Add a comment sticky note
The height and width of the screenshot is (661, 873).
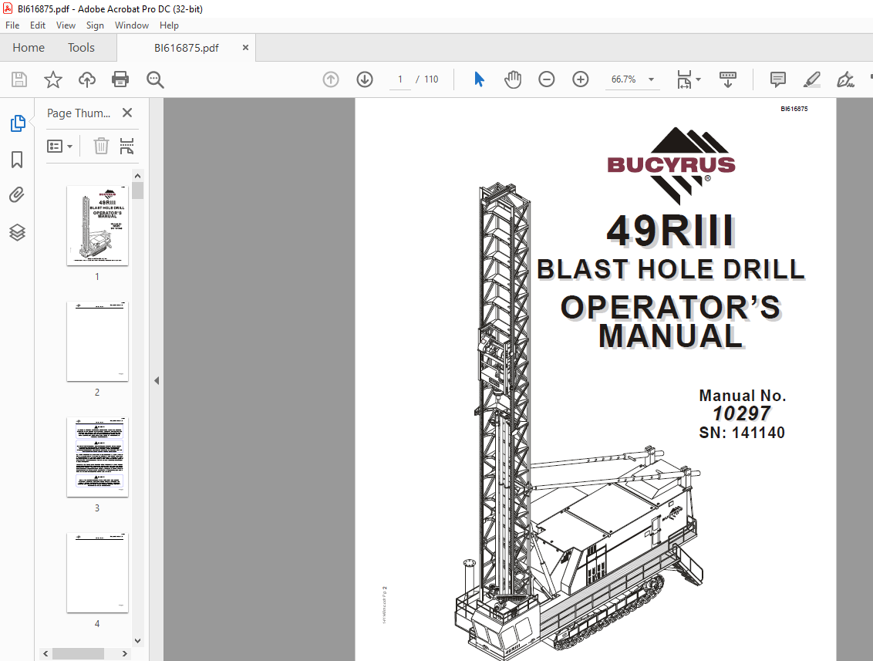tap(778, 79)
